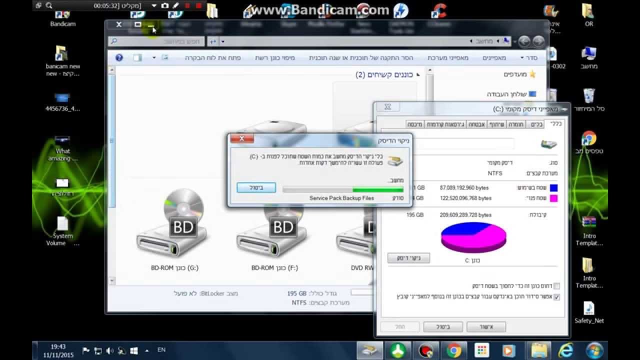Click the taskbar clock showing 19:43

pos(58,350)
